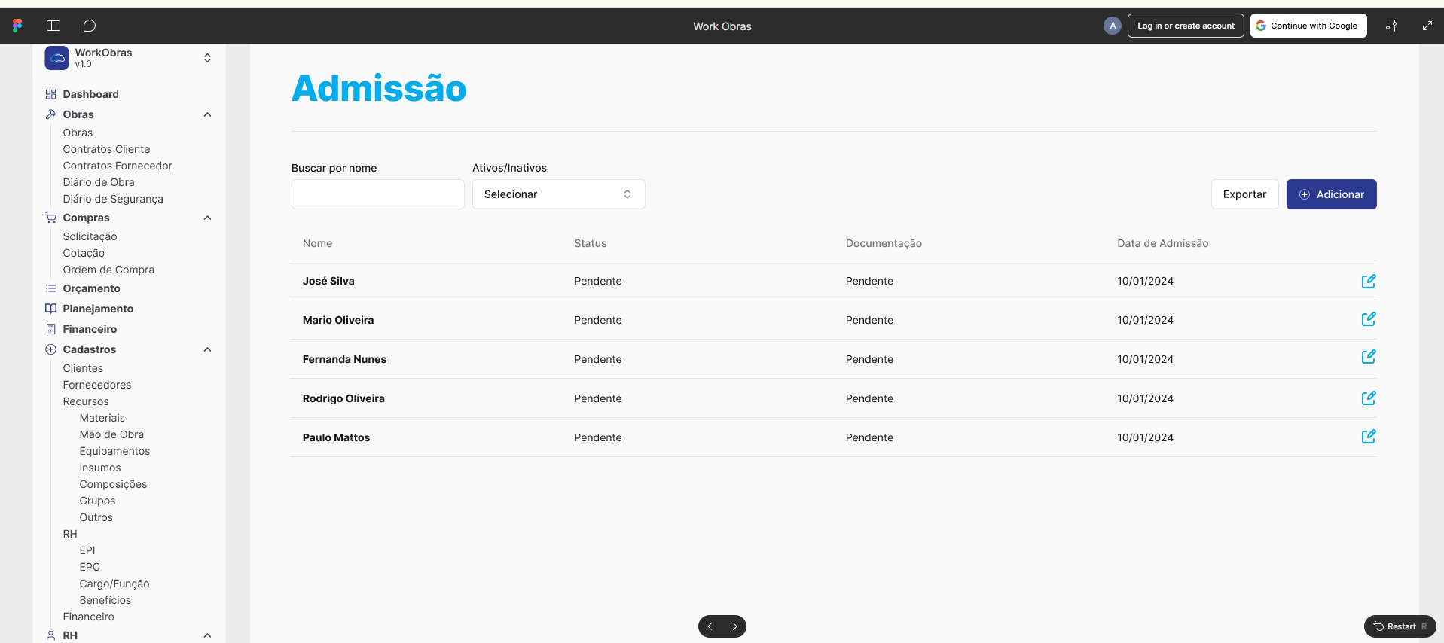
Task: Collapse the Cadastros section chevron
Action: pyautogui.click(x=207, y=349)
